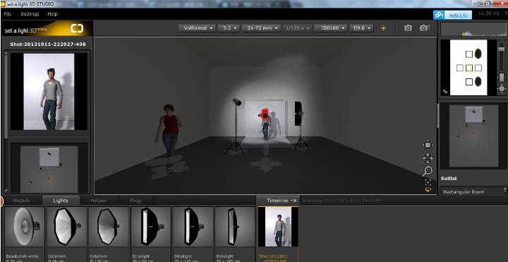Switch to the Models tab
Viewport: 508px width, 262px height.
pos(21,201)
